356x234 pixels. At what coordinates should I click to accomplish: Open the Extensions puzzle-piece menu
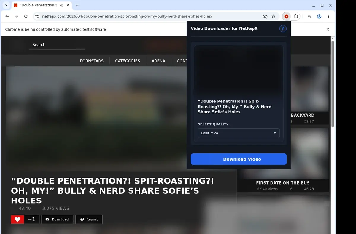pos(296,17)
